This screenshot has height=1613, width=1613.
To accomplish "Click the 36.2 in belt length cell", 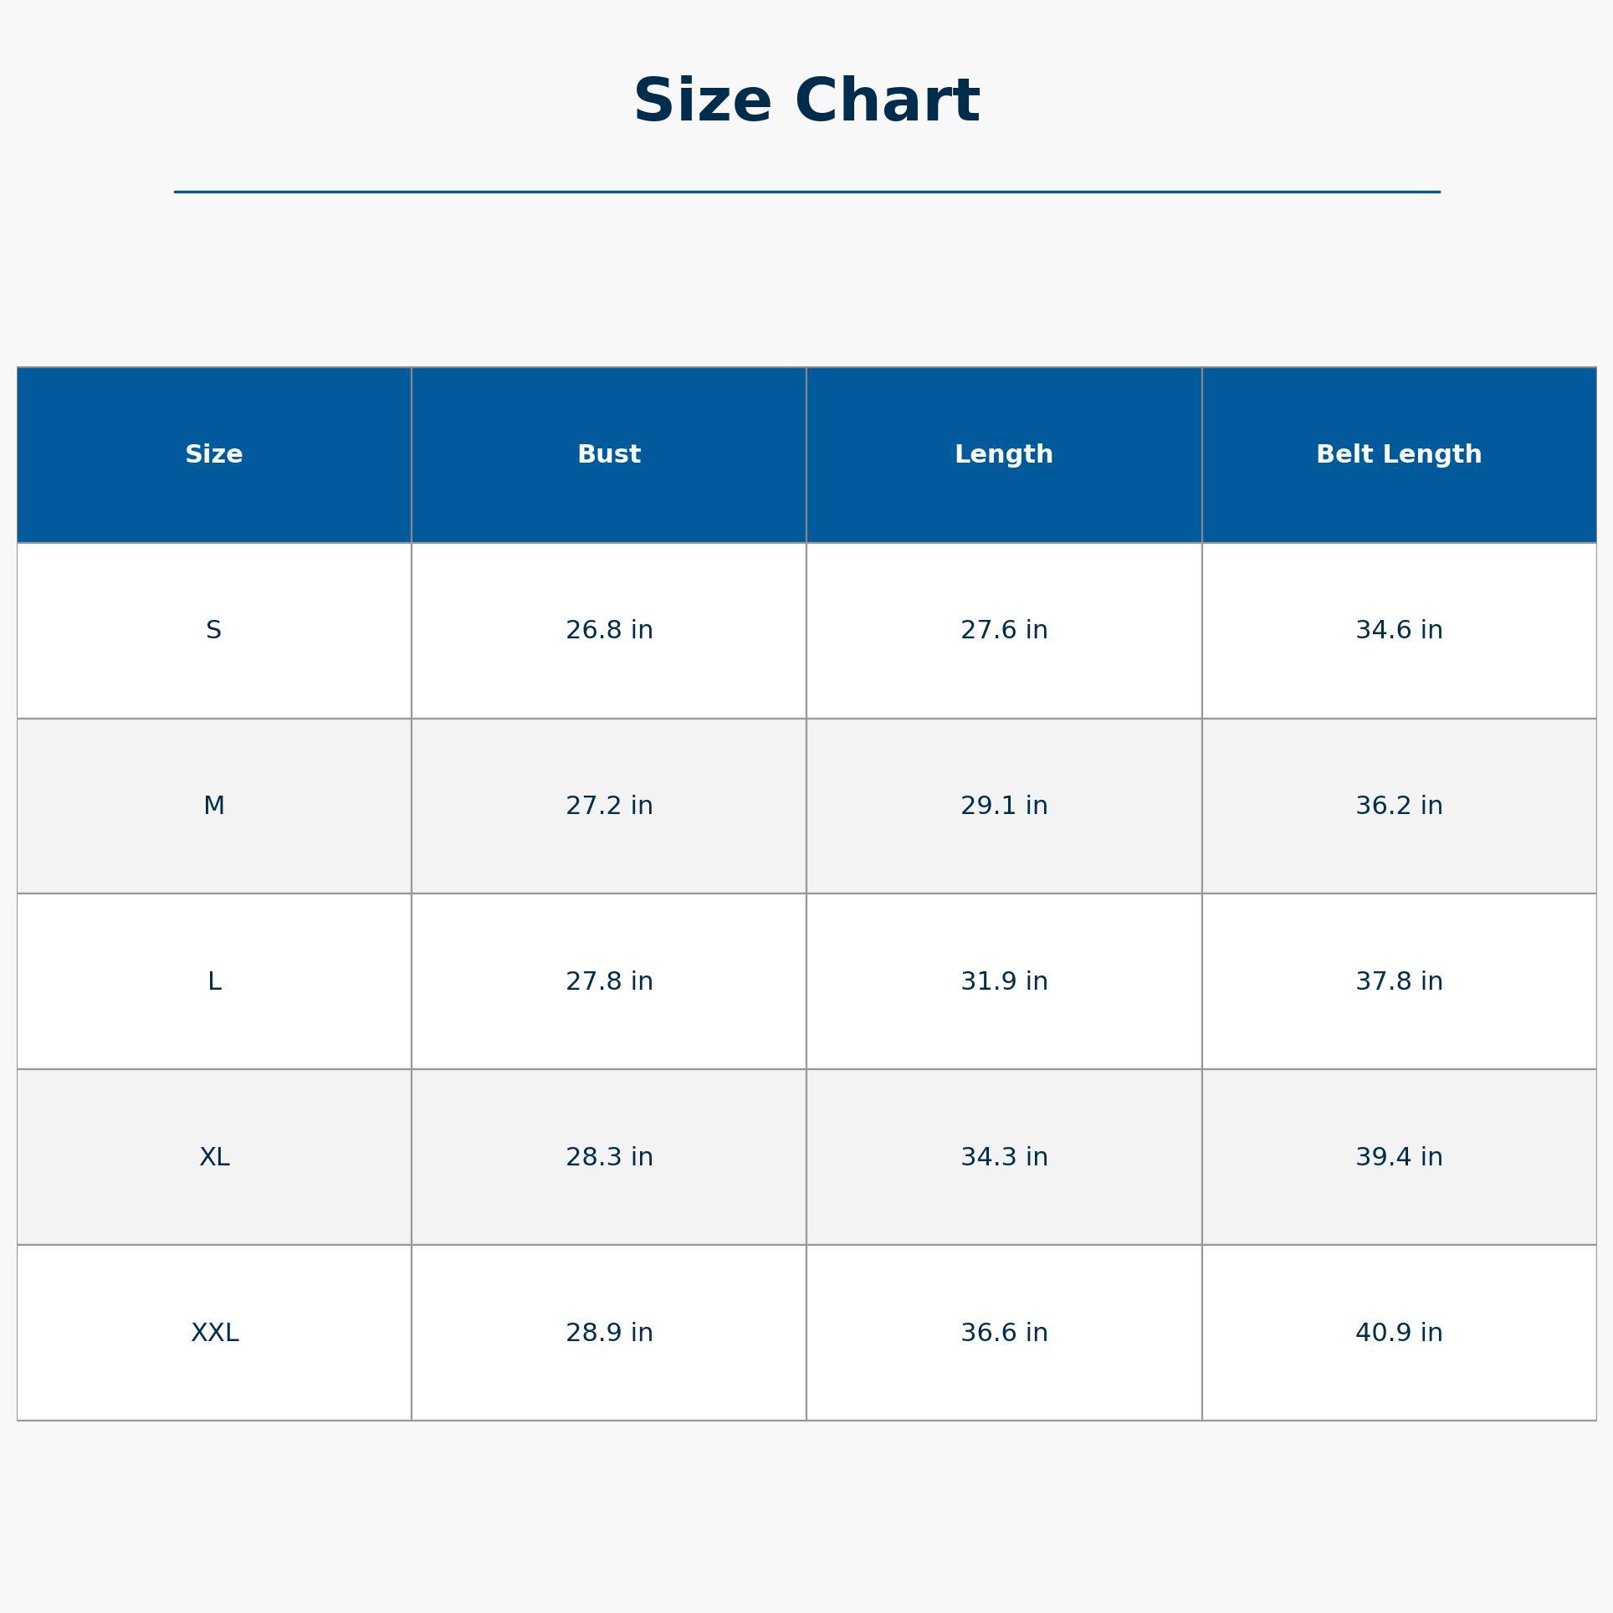I will click(1399, 806).
